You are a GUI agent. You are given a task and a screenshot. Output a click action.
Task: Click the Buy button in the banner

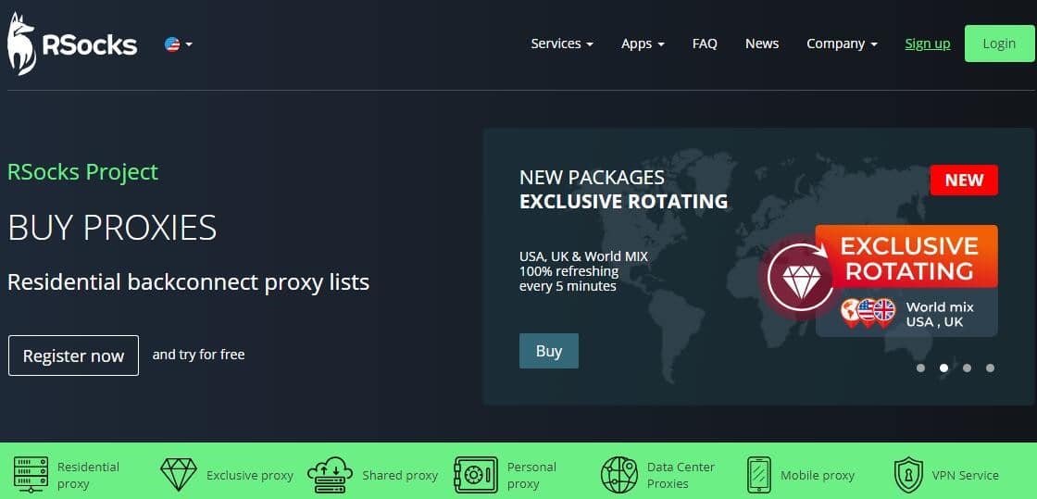click(549, 351)
